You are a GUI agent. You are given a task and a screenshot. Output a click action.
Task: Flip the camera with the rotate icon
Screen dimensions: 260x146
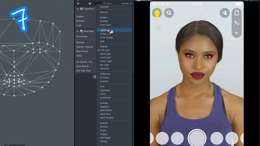click(236, 13)
